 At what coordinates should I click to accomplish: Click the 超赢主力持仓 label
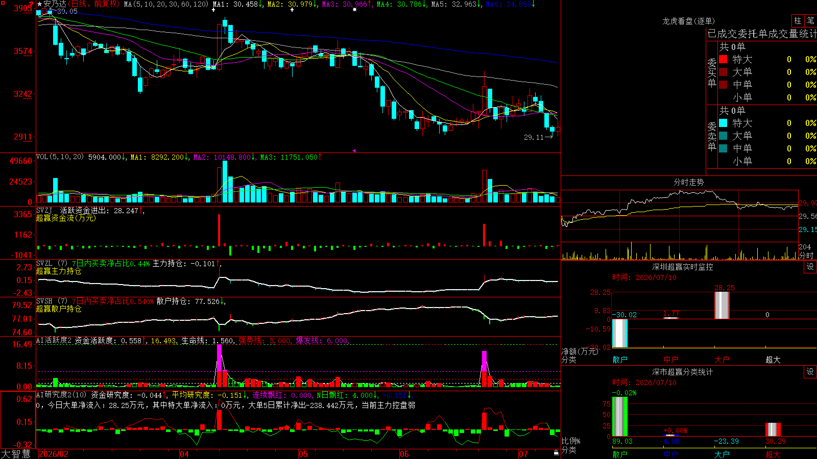(x=59, y=271)
